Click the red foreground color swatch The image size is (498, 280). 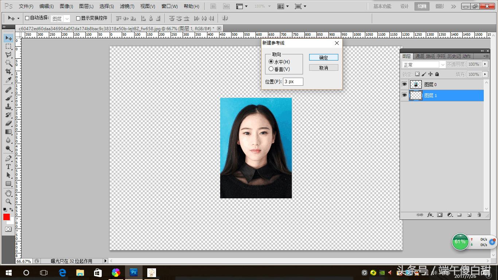click(7, 217)
